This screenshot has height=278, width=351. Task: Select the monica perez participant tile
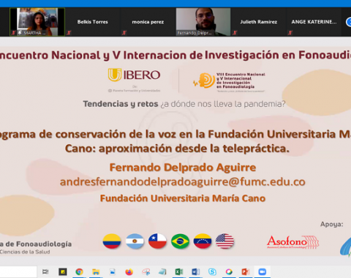click(x=148, y=22)
